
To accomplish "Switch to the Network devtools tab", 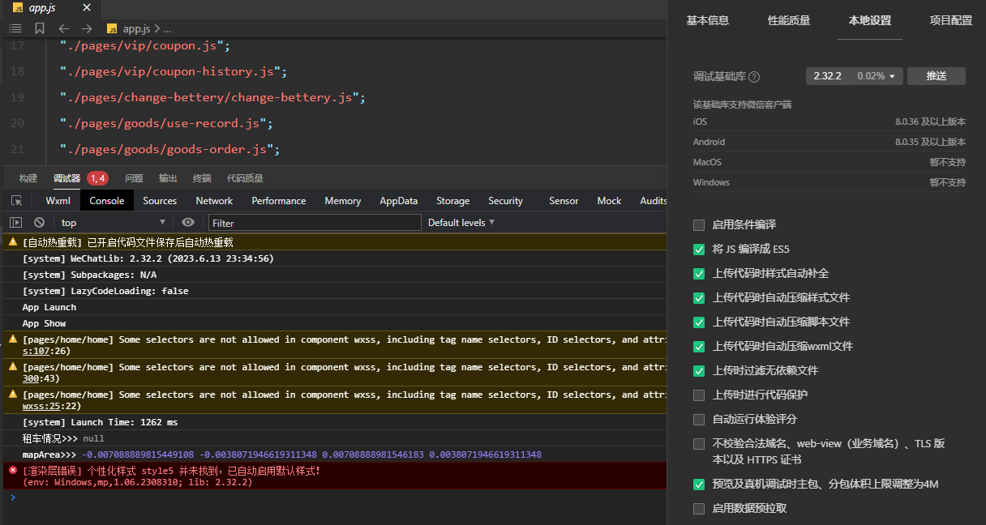I will 214,201.
